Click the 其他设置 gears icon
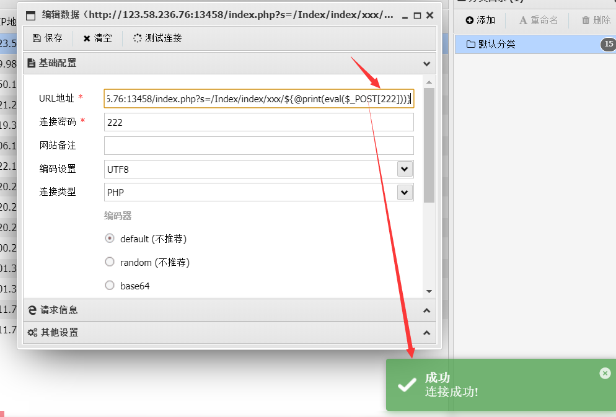The height and width of the screenshot is (417, 616). click(x=32, y=333)
